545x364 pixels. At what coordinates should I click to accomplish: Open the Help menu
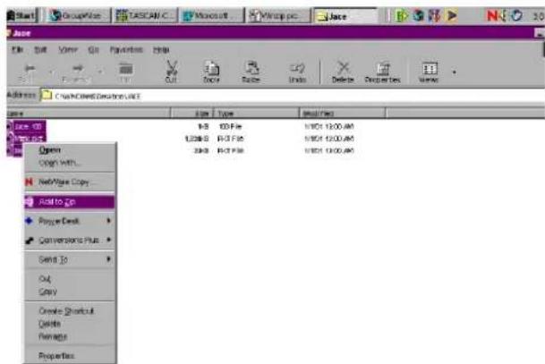pyautogui.click(x=161, y=50)
